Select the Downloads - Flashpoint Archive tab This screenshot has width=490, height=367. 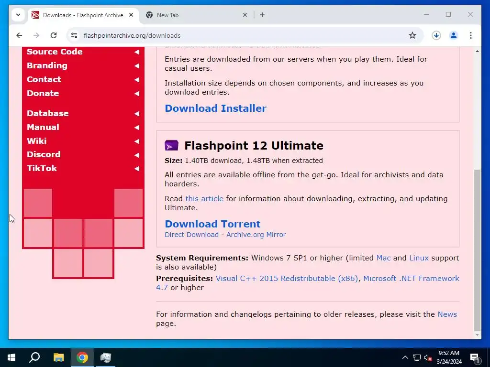tap(83, 15)
